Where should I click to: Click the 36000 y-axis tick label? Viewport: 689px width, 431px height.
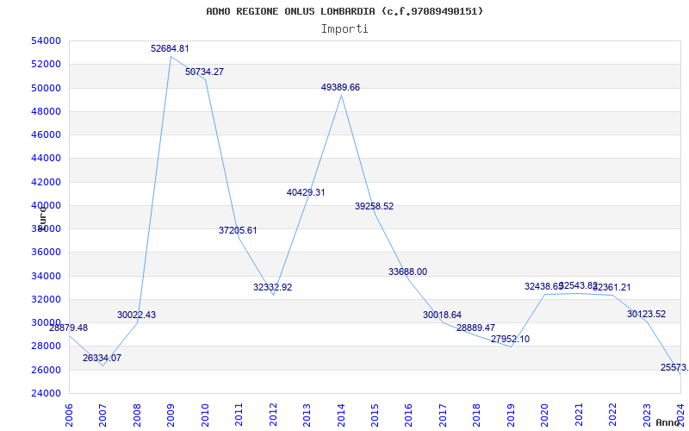click(x=46, y=253)
